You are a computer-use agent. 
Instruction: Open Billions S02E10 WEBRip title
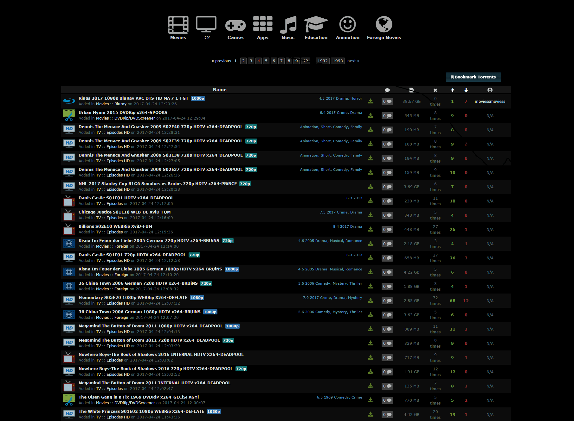[x=115, y=226]
